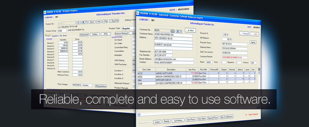Click Payment Terms field NET 30 DAYS
Viewport: 309px width, 127px height.
pyautogui.click(x=235, y=44)
